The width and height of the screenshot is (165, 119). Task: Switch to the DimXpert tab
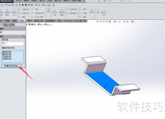tap(68, 21)
